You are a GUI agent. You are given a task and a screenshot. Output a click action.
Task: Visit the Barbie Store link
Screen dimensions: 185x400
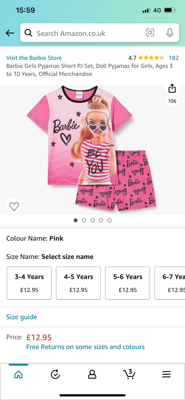34,58
